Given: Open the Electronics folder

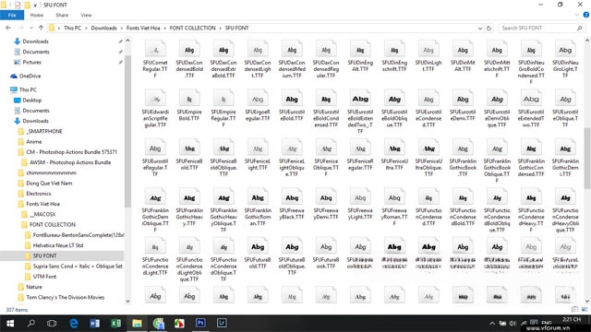Looking at the screenshot, I should 39,194.
